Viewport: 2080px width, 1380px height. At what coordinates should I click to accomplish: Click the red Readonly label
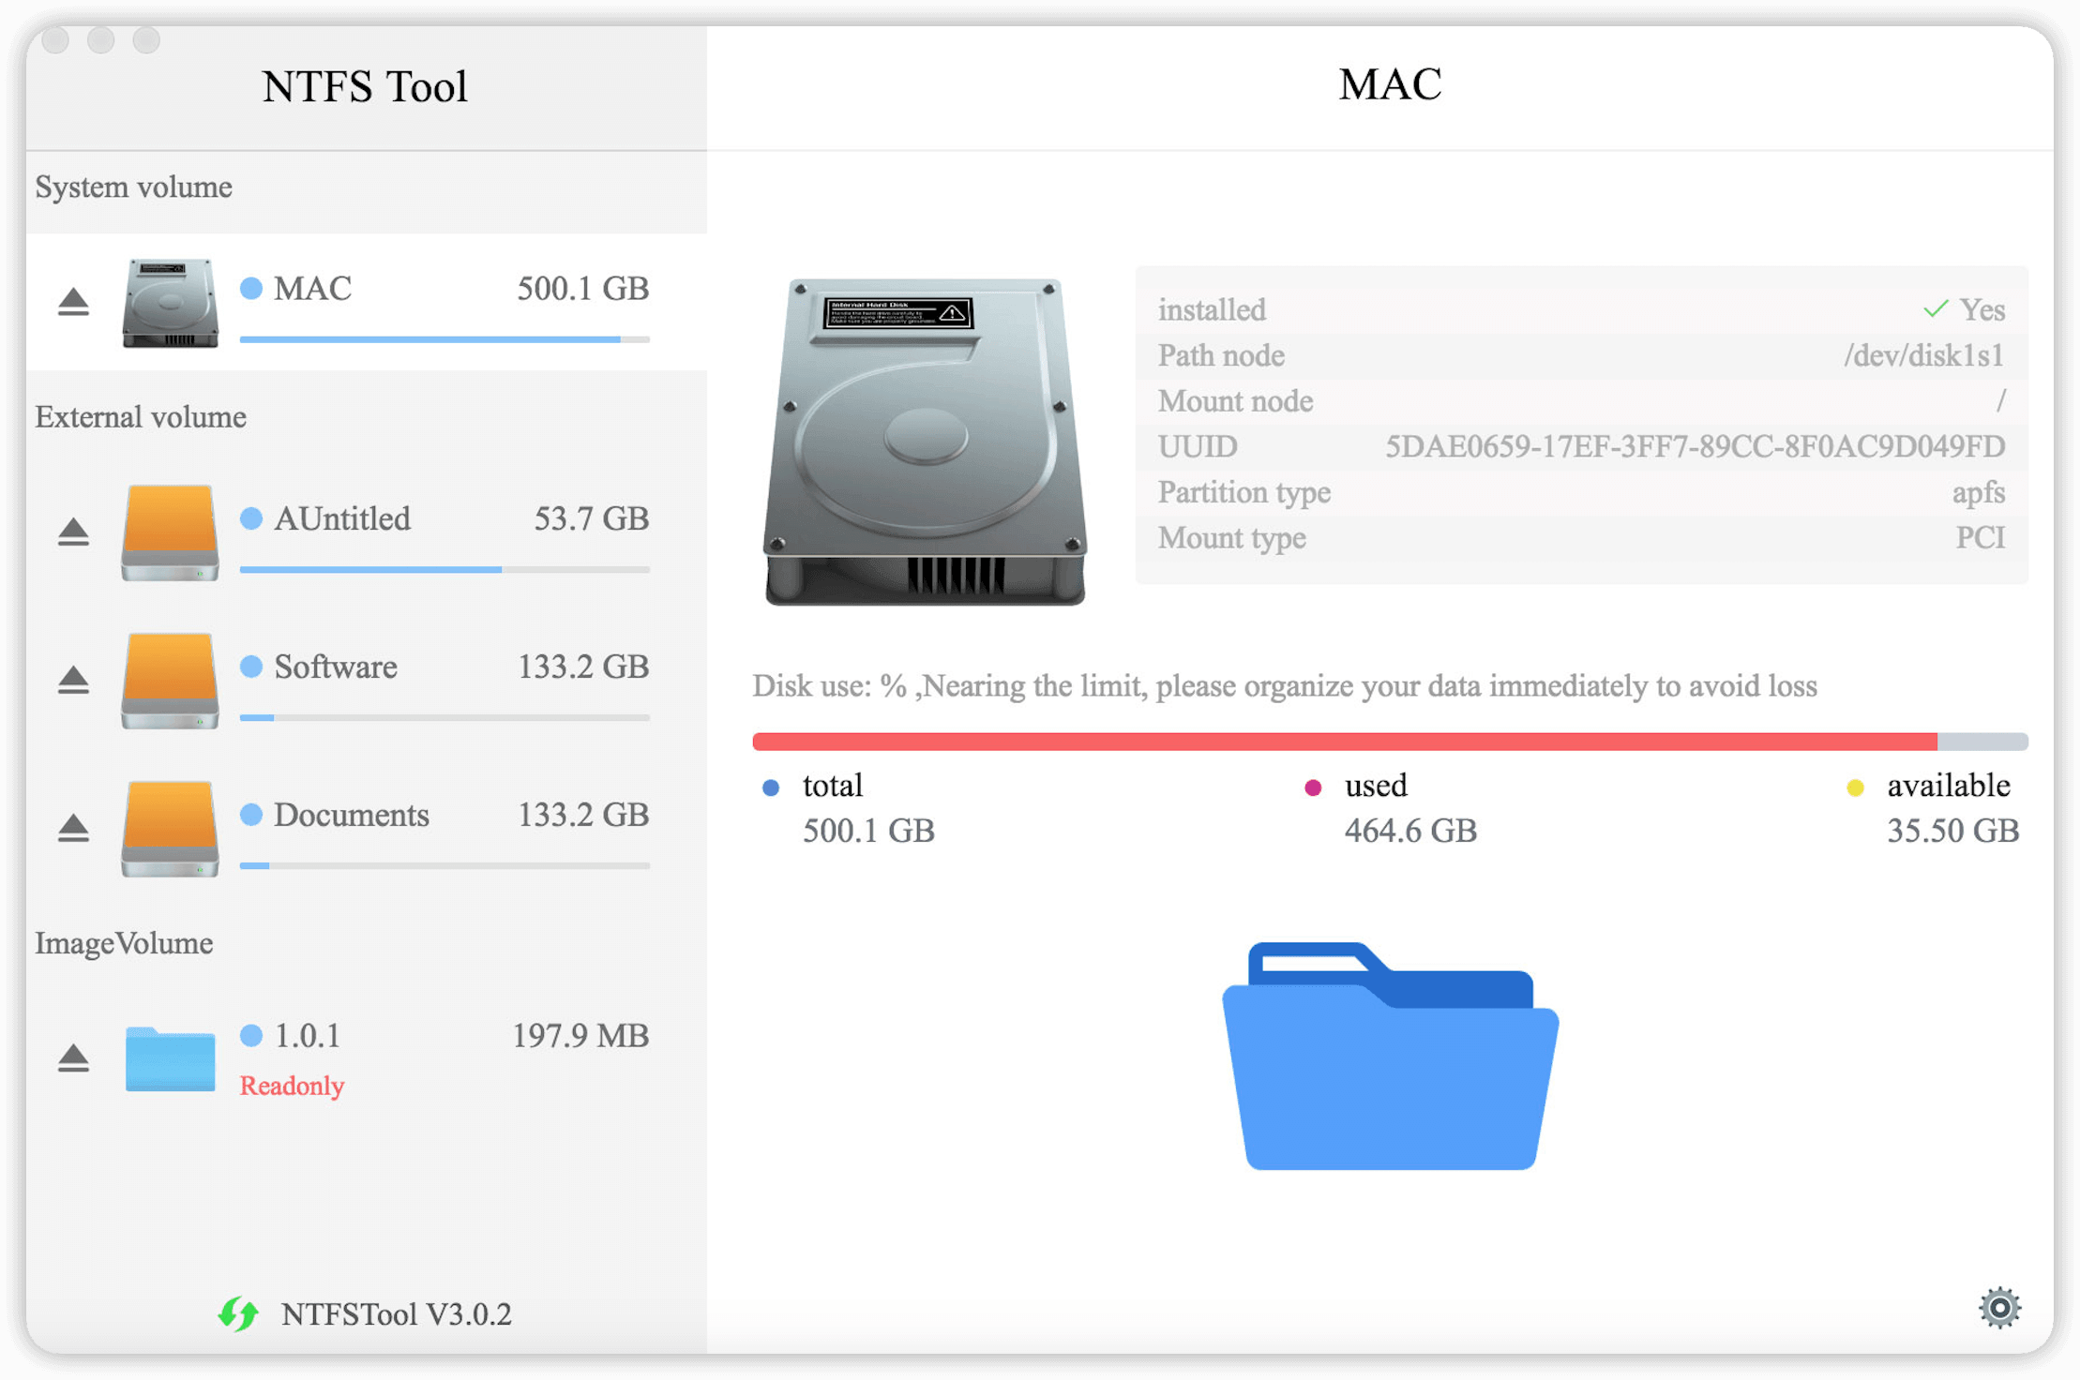click(292, 1086)
